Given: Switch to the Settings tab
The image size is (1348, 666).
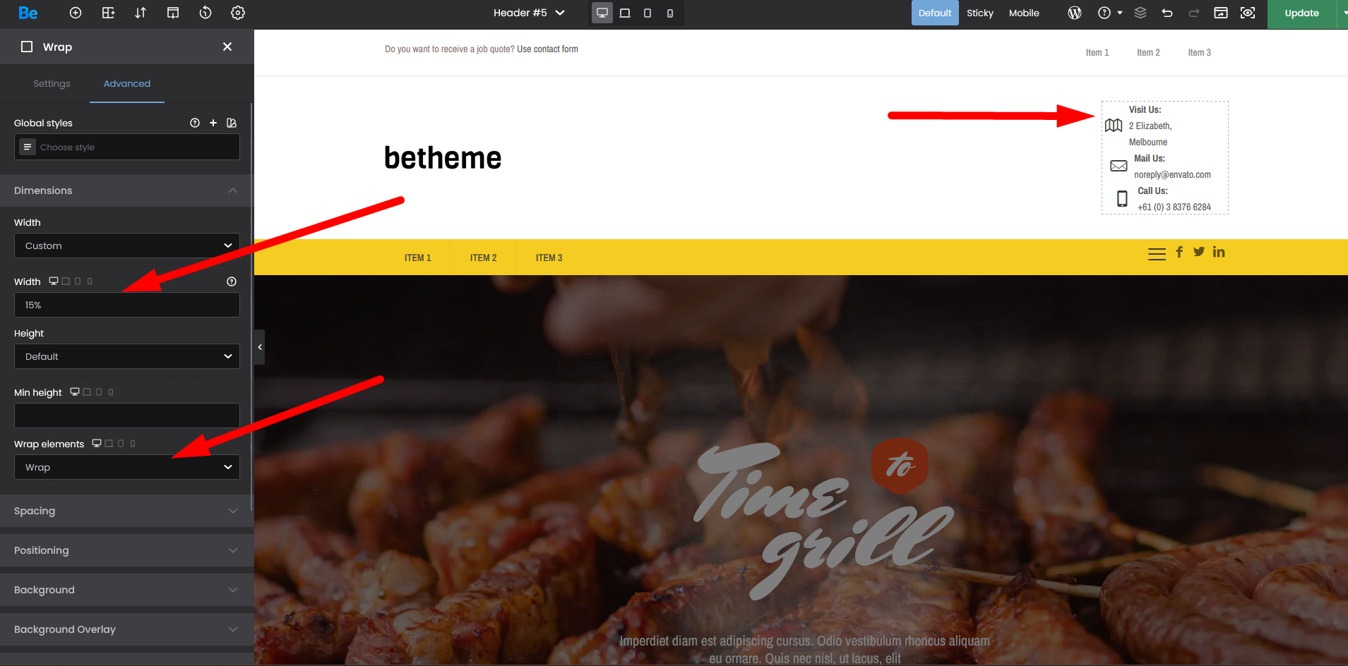Looking at the screenshot, I should (x=52, y=83).
